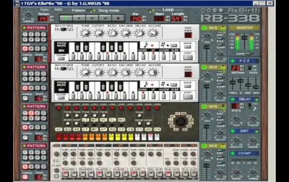Toggle the Loop on/off switch
Screen dimensions: 289x182
coord(151,11)
